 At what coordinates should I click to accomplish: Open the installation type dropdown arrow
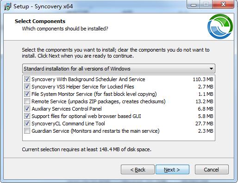[211, 69]
